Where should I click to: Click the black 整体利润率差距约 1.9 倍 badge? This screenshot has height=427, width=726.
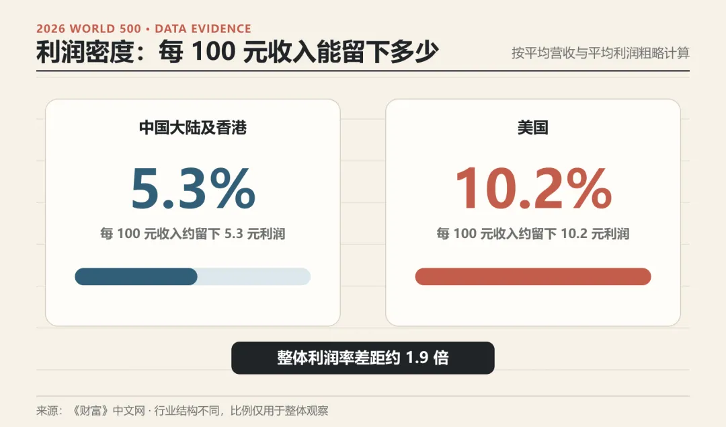coord(363,358)
